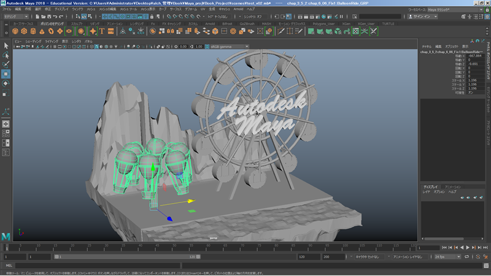
Task: Open the UV menu in menu bar
Action: click(x=203, y=9)
